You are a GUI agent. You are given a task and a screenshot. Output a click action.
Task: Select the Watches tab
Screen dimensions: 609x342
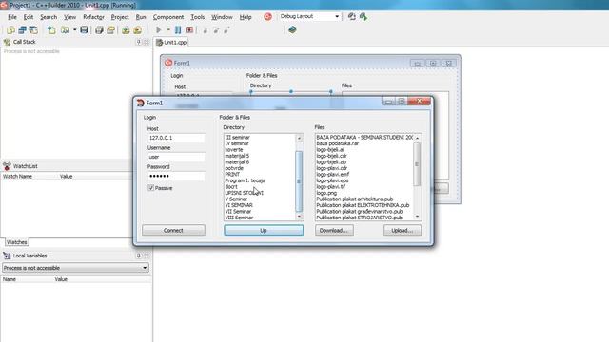17,242
